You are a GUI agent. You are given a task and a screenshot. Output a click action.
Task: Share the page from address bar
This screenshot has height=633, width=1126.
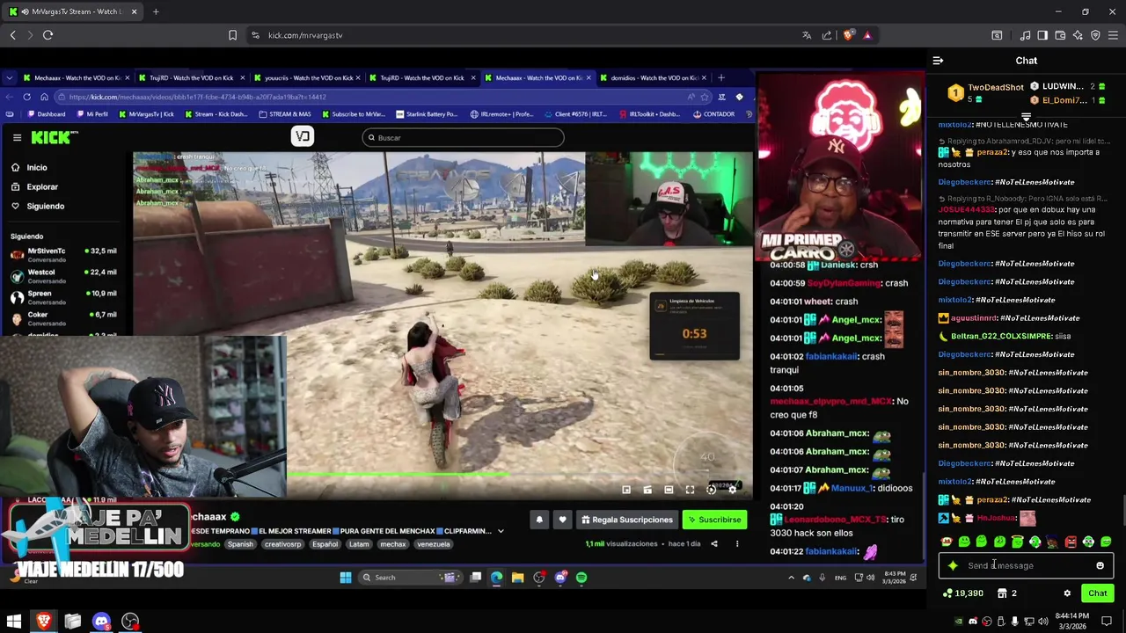click(x=827, y=35)
